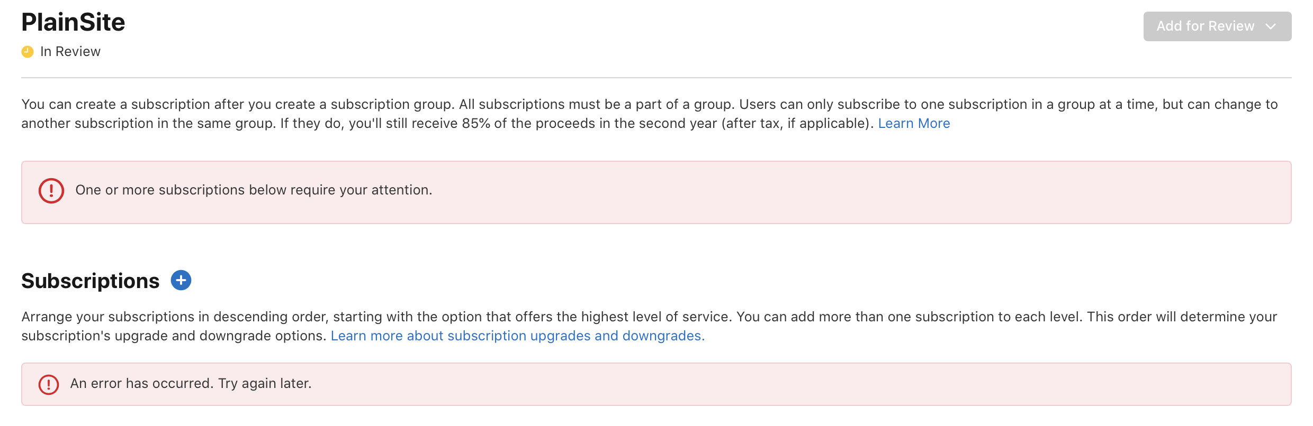
Task: Click the PlainSite group title
Action: point(73,22)
